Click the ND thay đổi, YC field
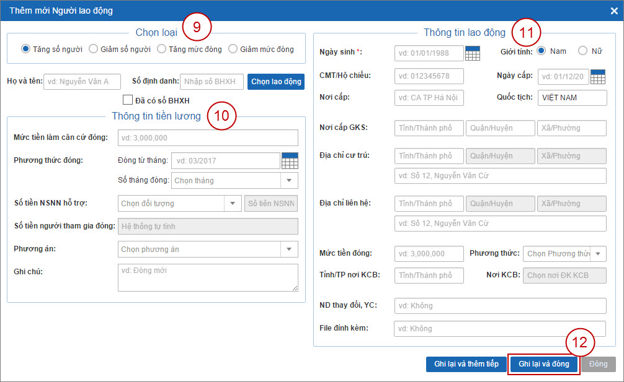This screenshot has width=624, height=382. tap(500, 306)
